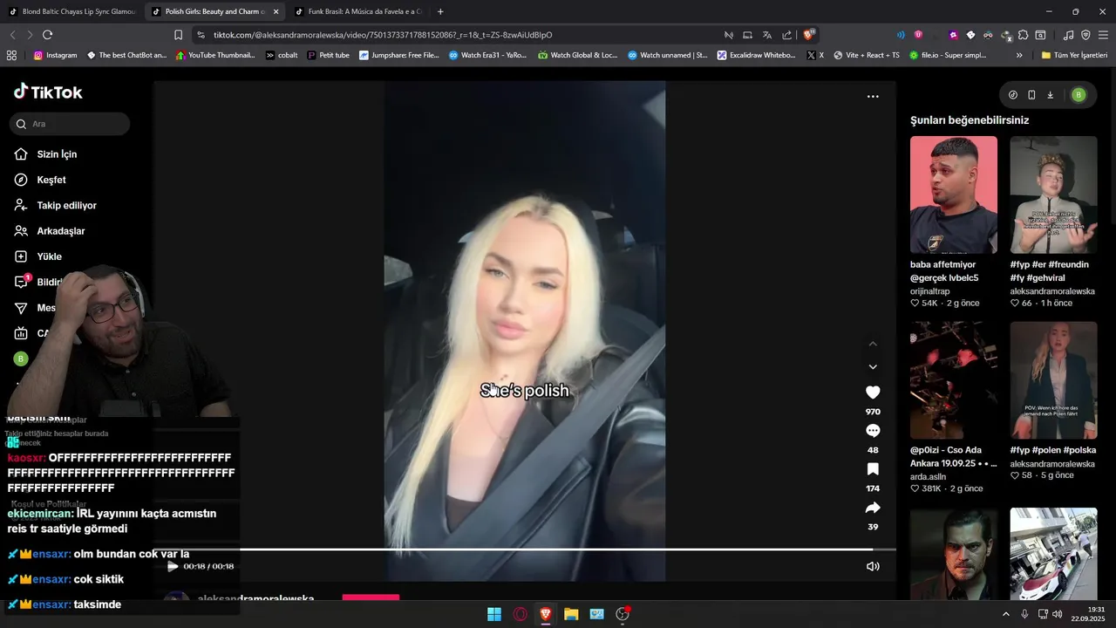This screenshot has width=1116, height=628.
Task: Click the TikTok download app icon
Action: click(x=1051, y=95)
